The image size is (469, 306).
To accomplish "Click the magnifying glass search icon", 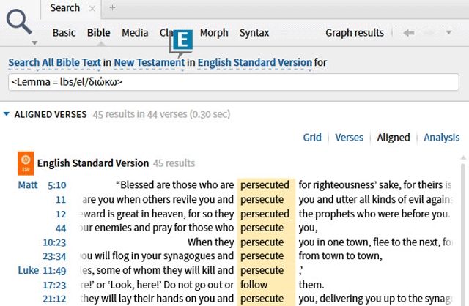I will pos(19,21).
